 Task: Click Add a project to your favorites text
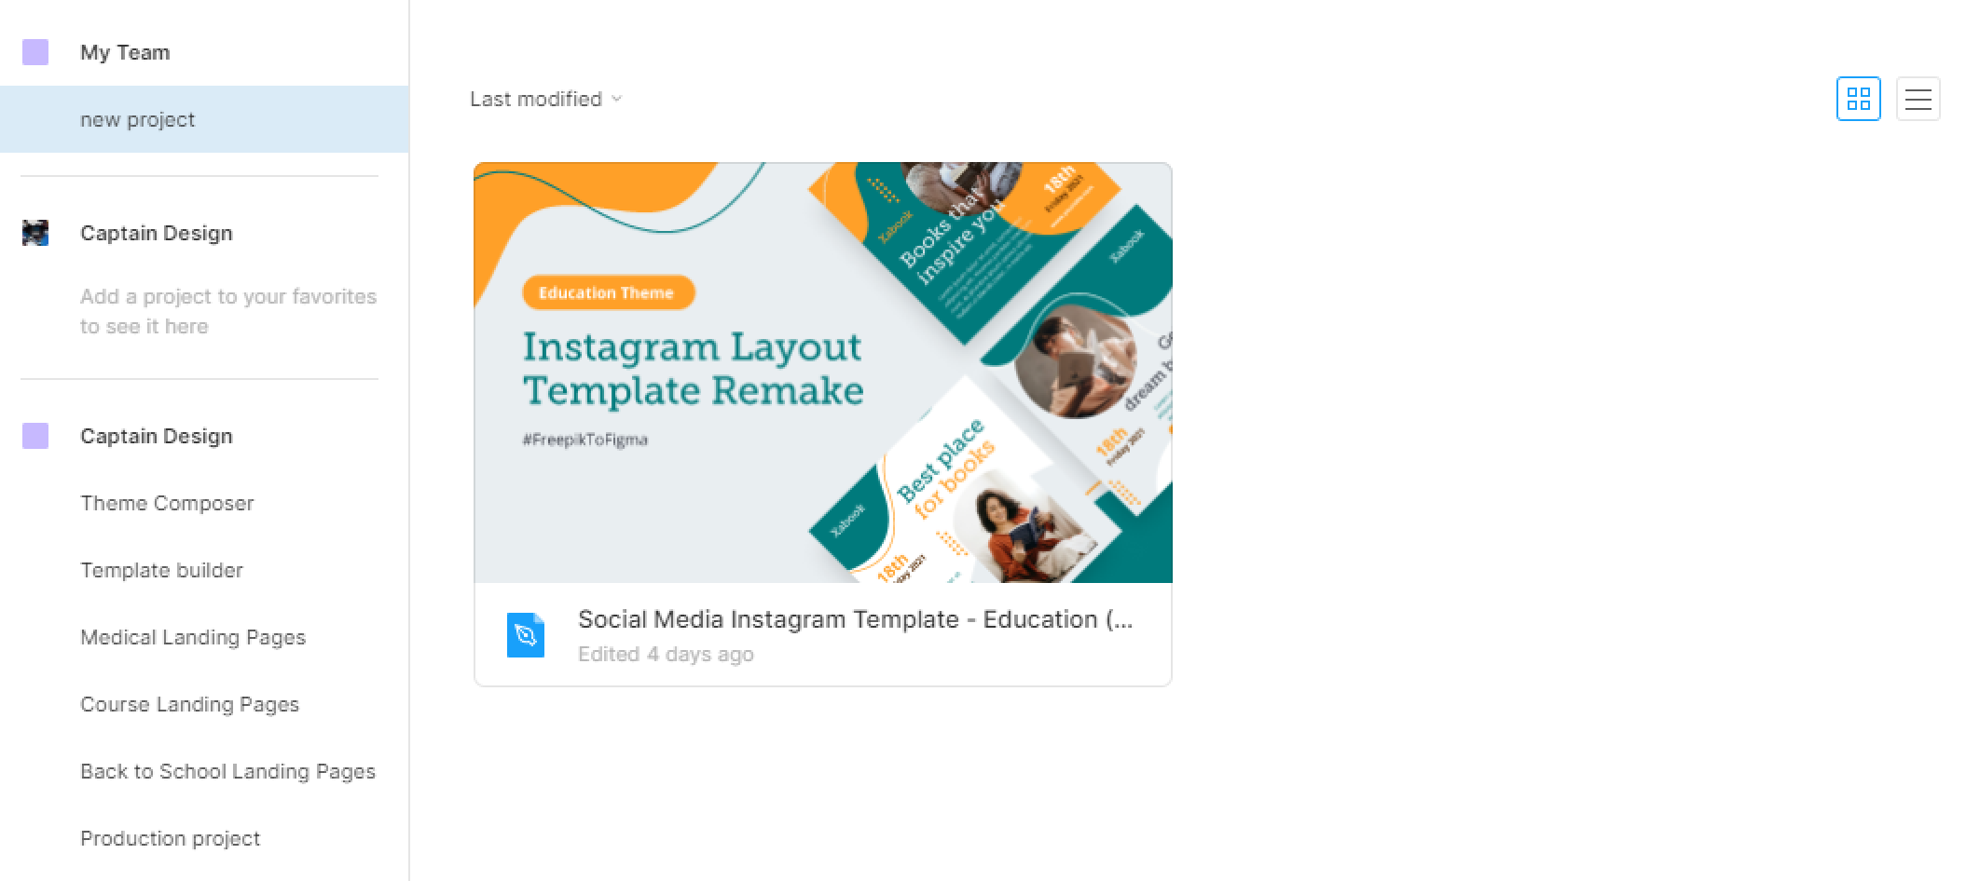click(228, 311)
